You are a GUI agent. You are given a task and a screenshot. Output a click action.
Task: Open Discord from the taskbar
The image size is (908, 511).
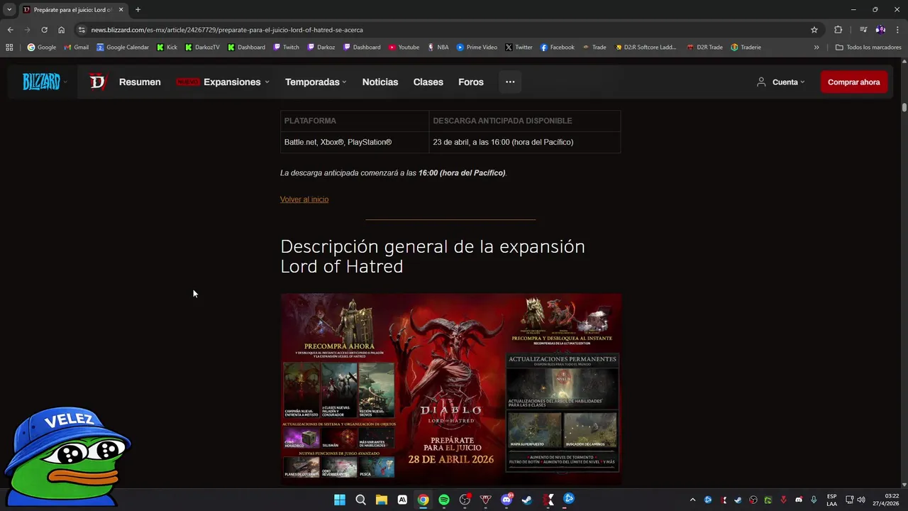(506, 500)
